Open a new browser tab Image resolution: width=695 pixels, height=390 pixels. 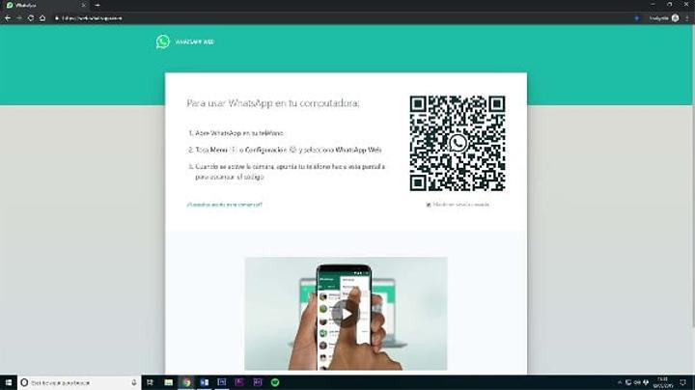pyautogui.click(x=97, y=5)
